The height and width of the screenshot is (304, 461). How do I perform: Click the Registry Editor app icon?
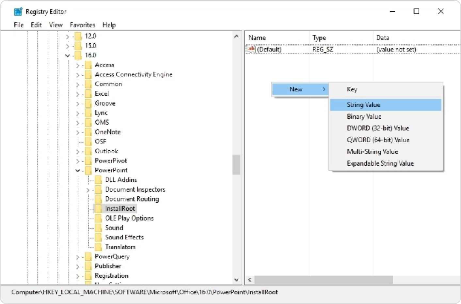click(x=18, y=11)
